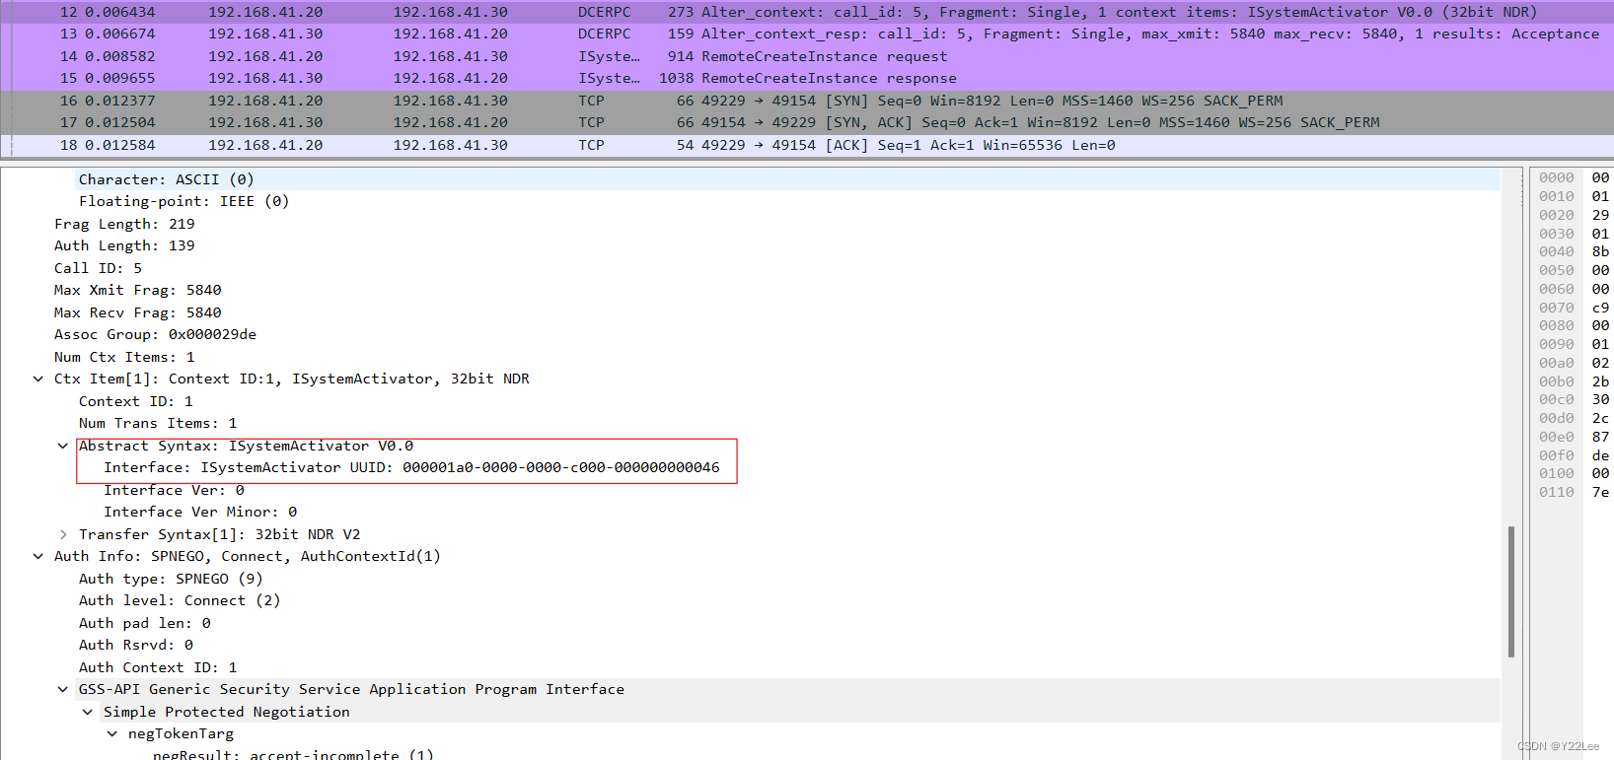
Task: Click hex offset 00b0 in bytes pane
Action: point(1557,381)
